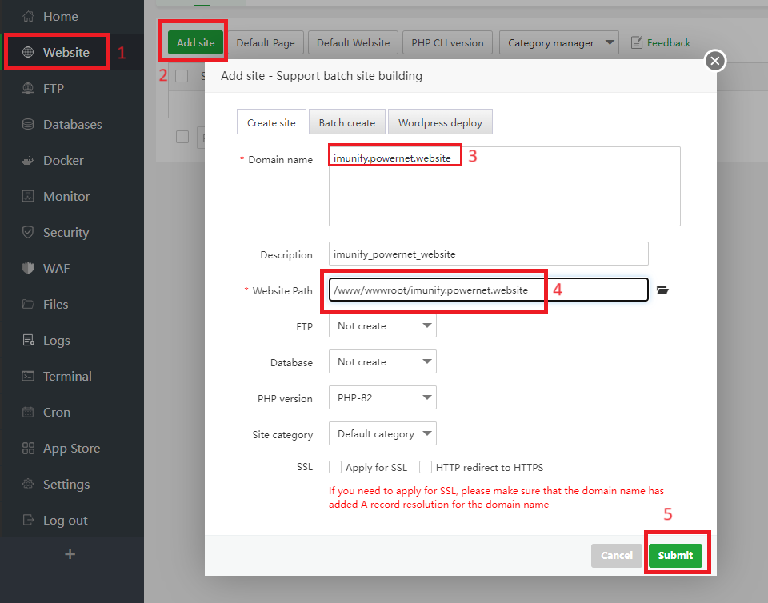
Task: Open the FTP Not create dropdown
Action: coord(382,326)
